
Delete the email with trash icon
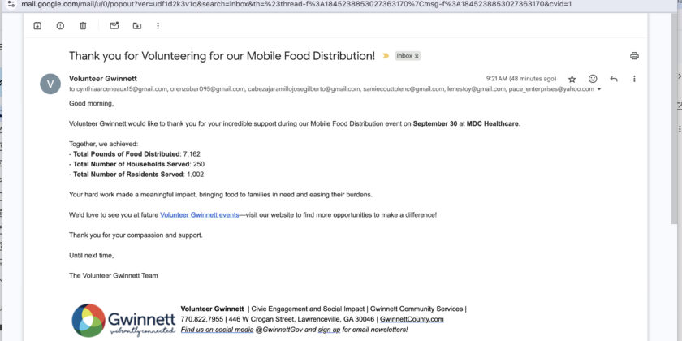(x=83, y=26)
